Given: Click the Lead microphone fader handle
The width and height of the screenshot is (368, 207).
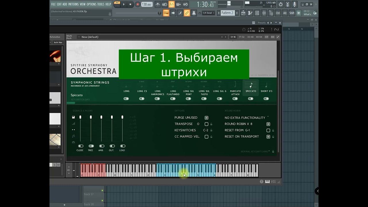Looking at the screenshot, I should 122,117.
